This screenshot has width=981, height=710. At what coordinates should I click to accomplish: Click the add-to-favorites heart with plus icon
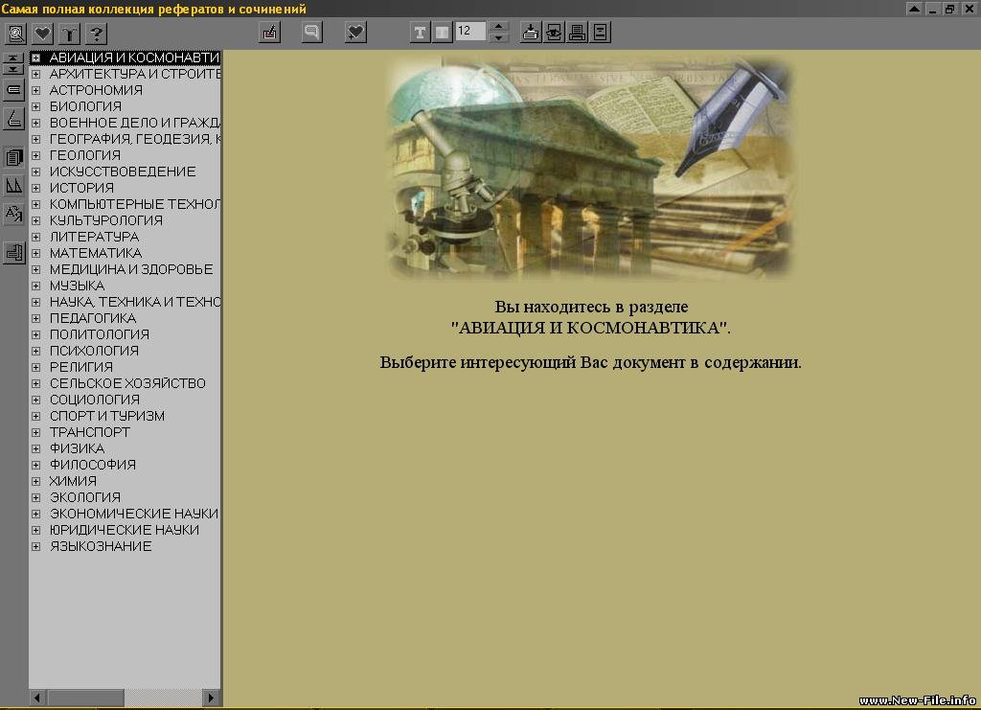355,33
